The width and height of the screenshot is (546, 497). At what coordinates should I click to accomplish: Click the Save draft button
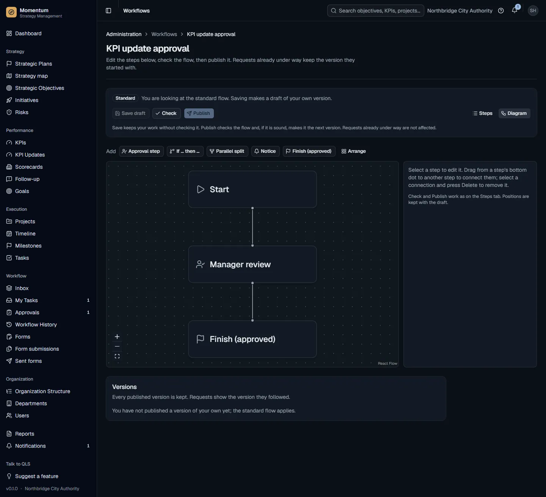pyautogui.click(x=131, y=113)
